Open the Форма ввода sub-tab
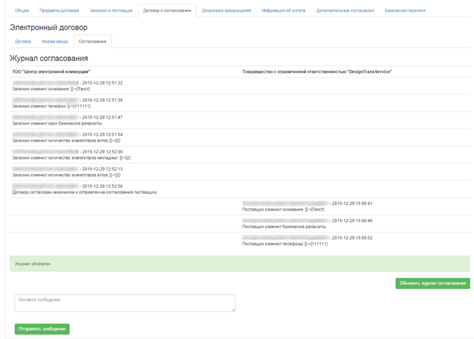 point(55,41)
